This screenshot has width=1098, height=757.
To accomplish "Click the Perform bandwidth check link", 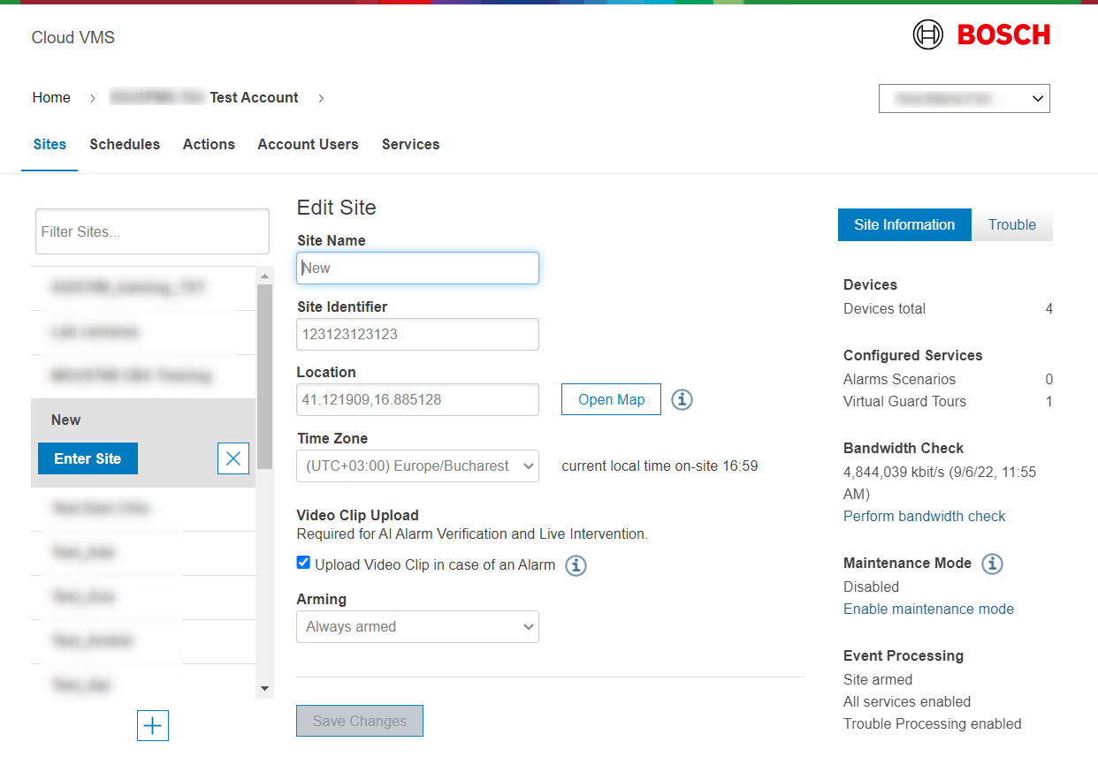I will click(x=924, y=516).
